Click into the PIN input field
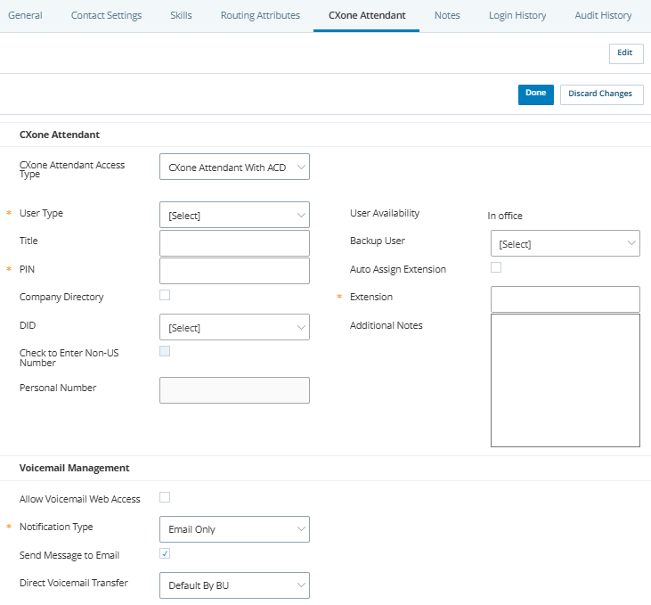This screenshot has width=651, height=605. click(x=234, y=271)
